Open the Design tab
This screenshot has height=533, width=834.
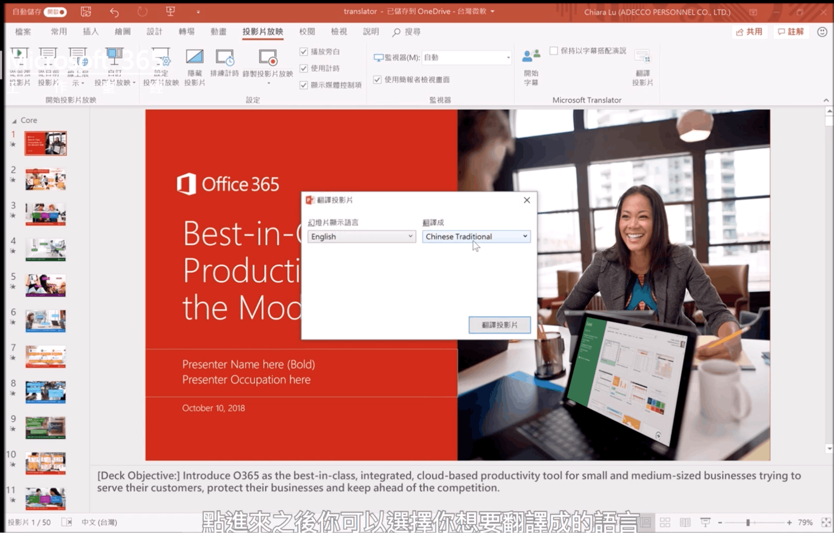click(154, 32)
